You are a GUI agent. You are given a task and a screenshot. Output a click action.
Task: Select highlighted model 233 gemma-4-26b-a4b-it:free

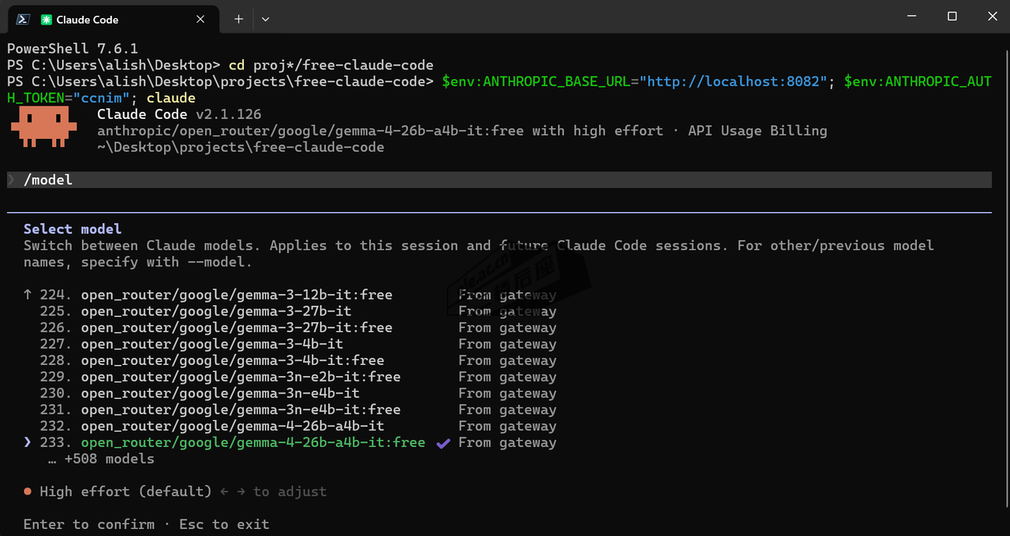253,442
